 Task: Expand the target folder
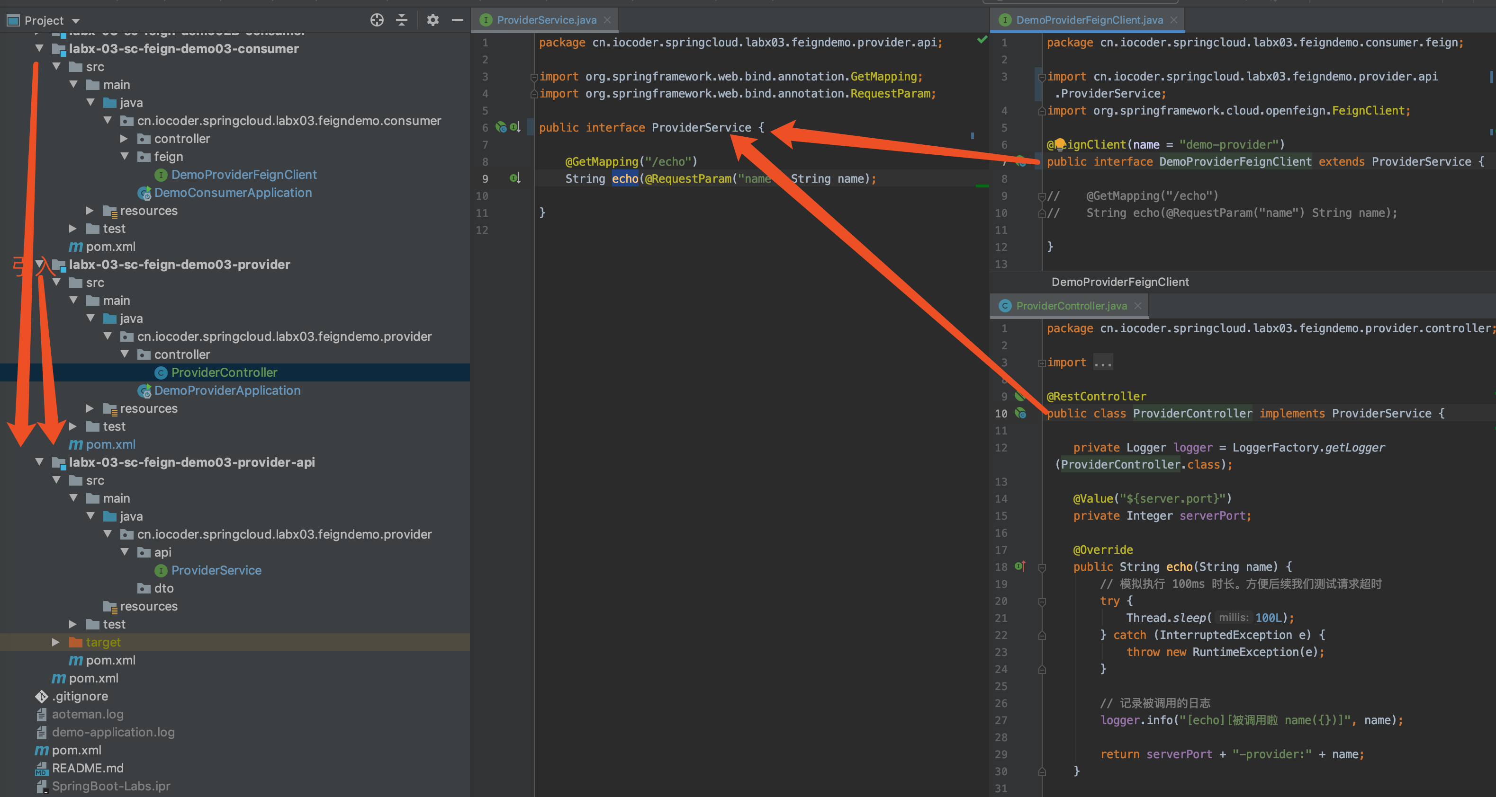pyautogui.click(x=56, y=642)
